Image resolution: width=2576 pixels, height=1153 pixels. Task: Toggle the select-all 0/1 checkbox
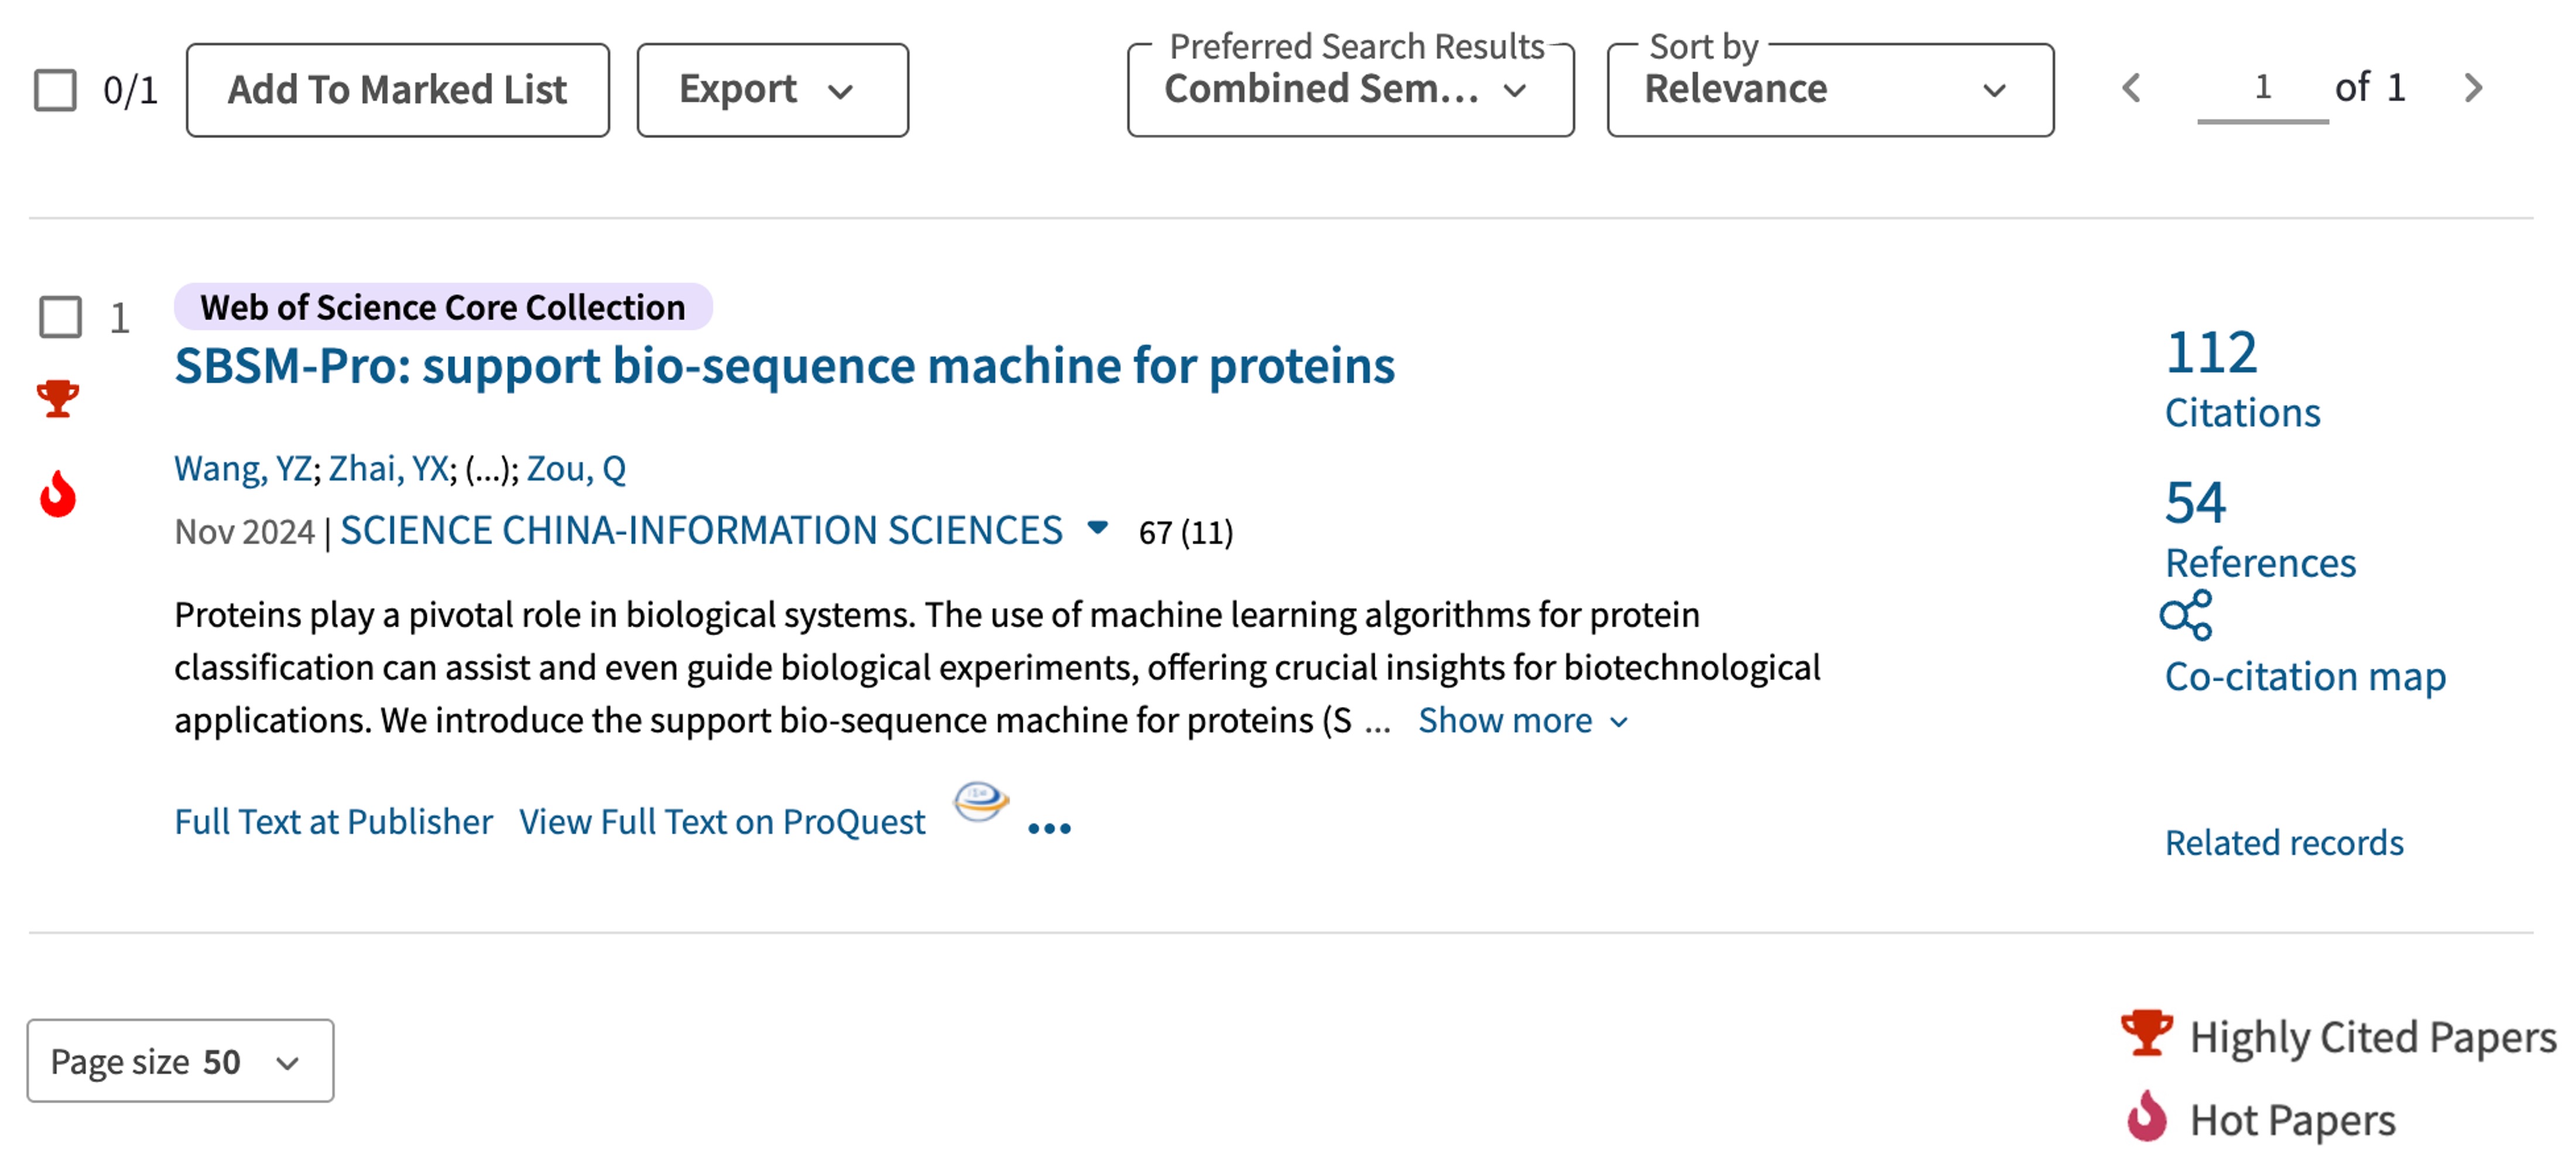point(55,90)
